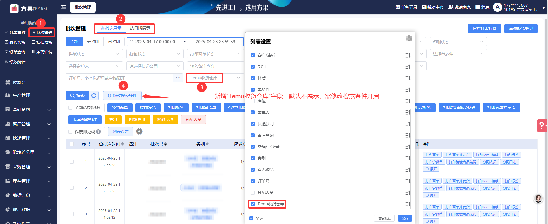Image resolution: width=548 pixels, height=224 pixels.
Task: Click the reorder handle on the 审单人 row
Action: (408, 112)
